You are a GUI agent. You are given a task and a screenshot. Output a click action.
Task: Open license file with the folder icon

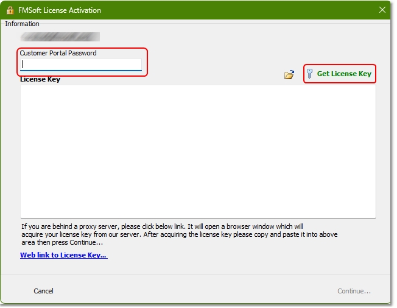click(289, 75)
